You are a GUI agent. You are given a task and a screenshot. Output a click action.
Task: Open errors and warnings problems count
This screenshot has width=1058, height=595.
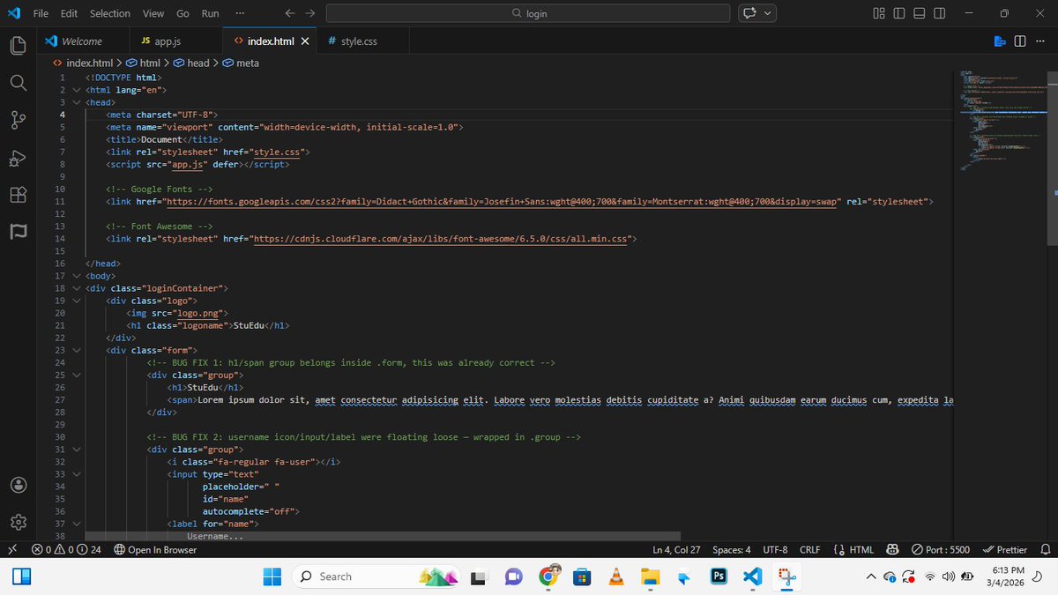(x=67, y=550)
